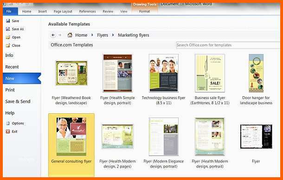Select Health Modern 2 pages flyer thumbnail

click(117, 136)
